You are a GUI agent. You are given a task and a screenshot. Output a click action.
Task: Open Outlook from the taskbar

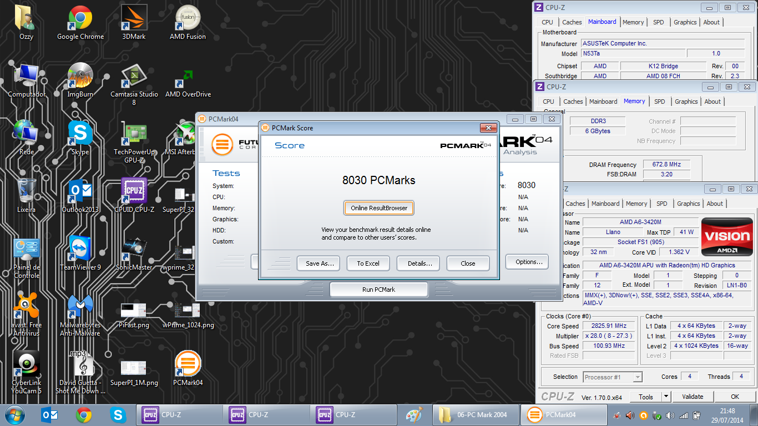tap(50, 414)
